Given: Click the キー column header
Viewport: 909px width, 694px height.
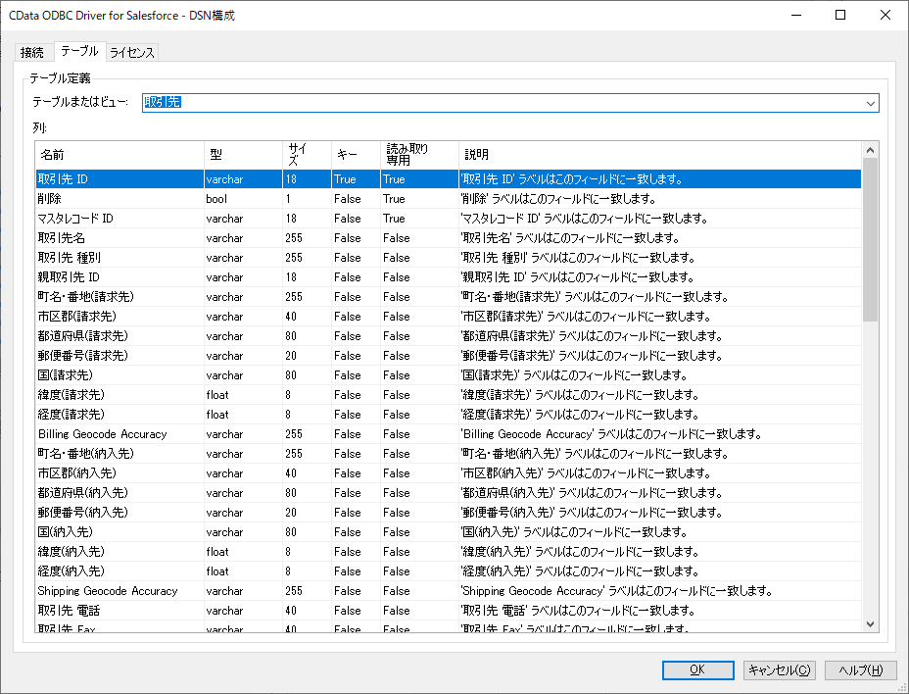Looking at the screenshot, I should coord(356,154).
